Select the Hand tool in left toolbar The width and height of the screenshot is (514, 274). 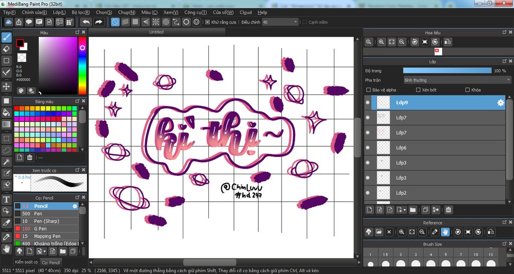[6, 249]
